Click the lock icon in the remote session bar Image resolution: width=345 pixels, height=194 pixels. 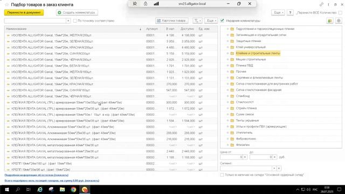point(146,4)
